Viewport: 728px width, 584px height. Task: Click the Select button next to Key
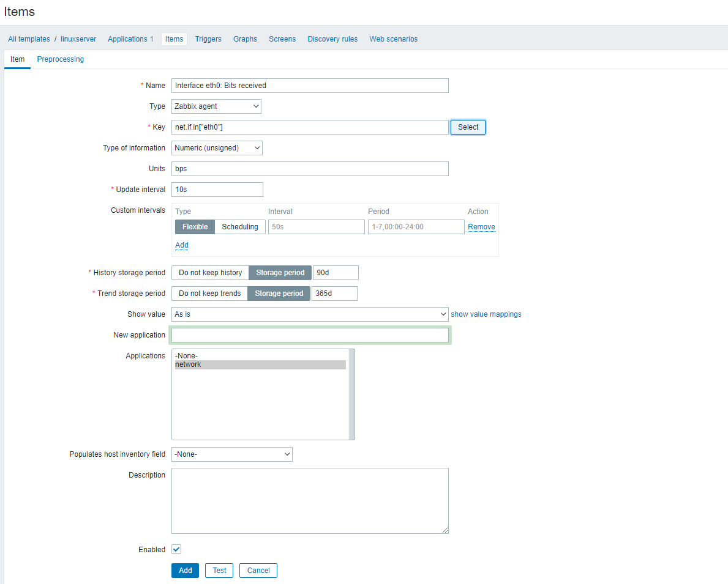[468, 127]
